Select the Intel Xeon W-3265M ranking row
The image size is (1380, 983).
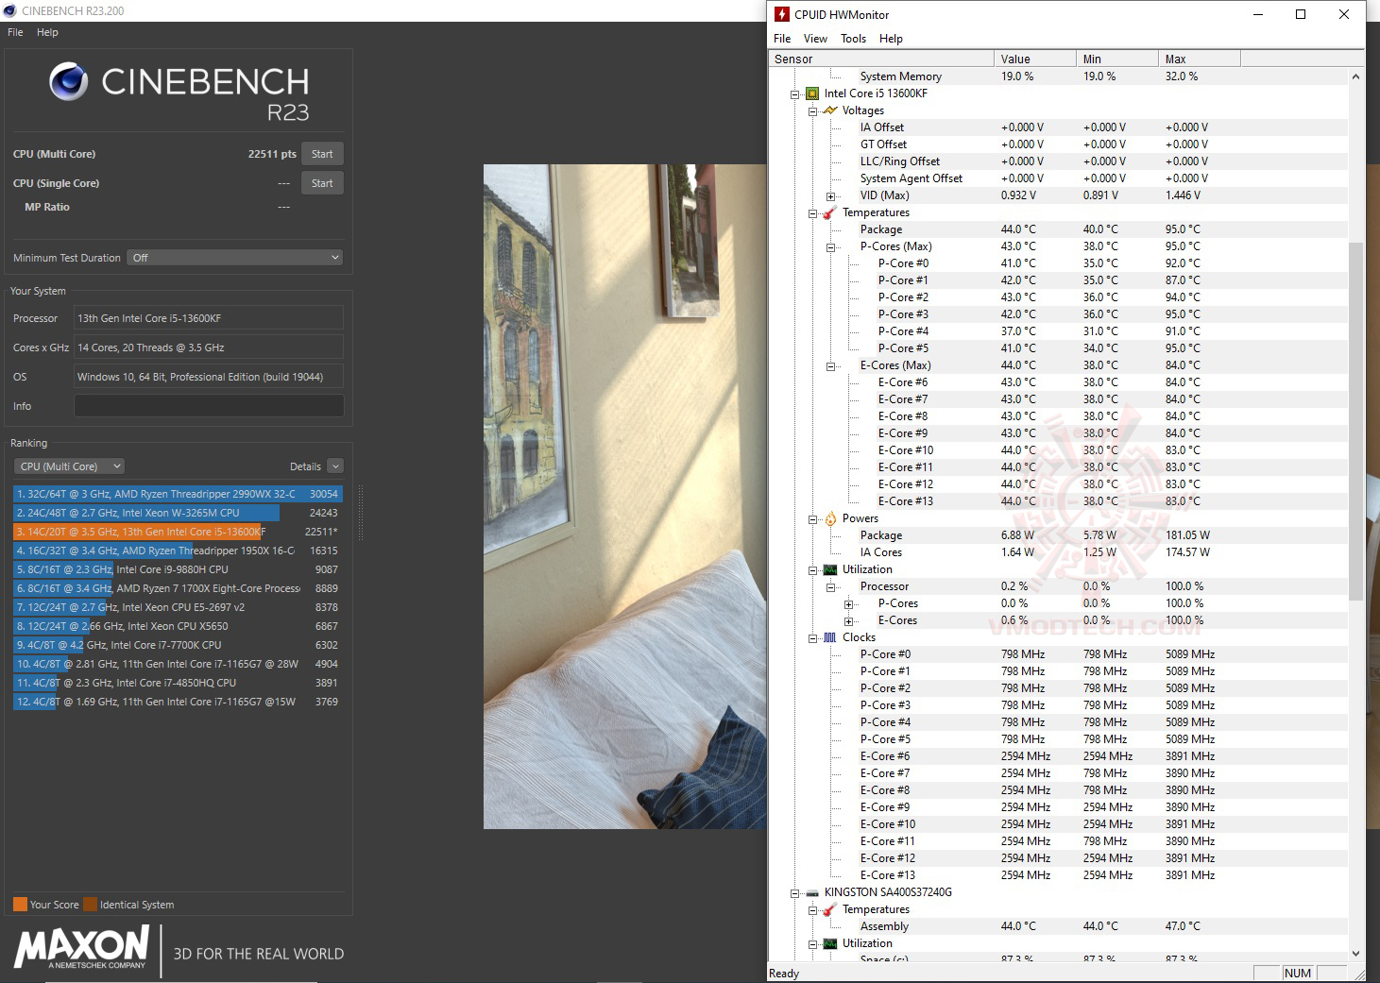178,513
